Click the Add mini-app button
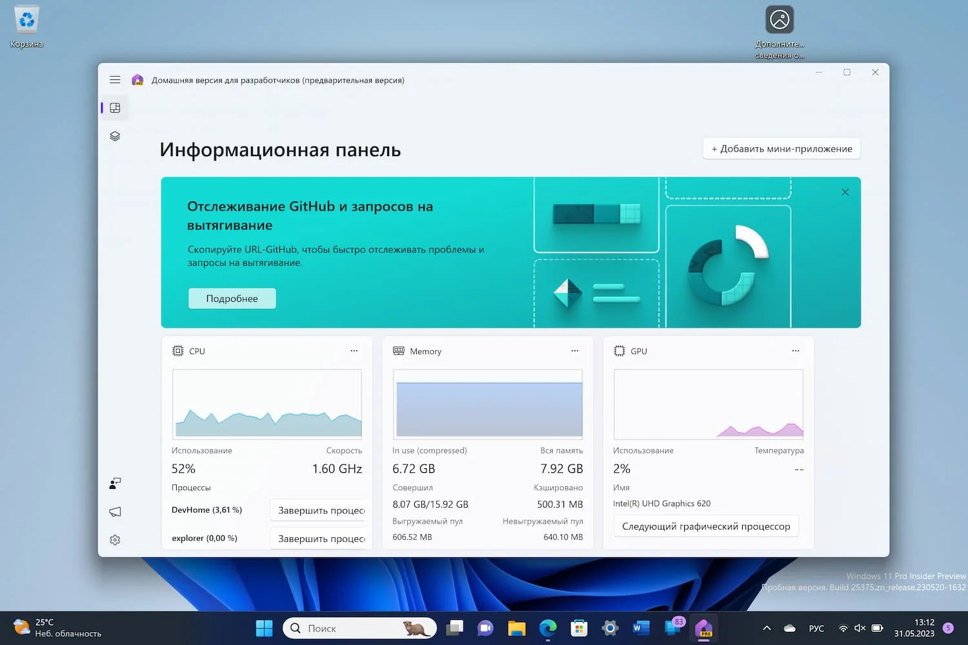Screen dimensions: 968x645 pyautogui.click(x=781, y=149)
